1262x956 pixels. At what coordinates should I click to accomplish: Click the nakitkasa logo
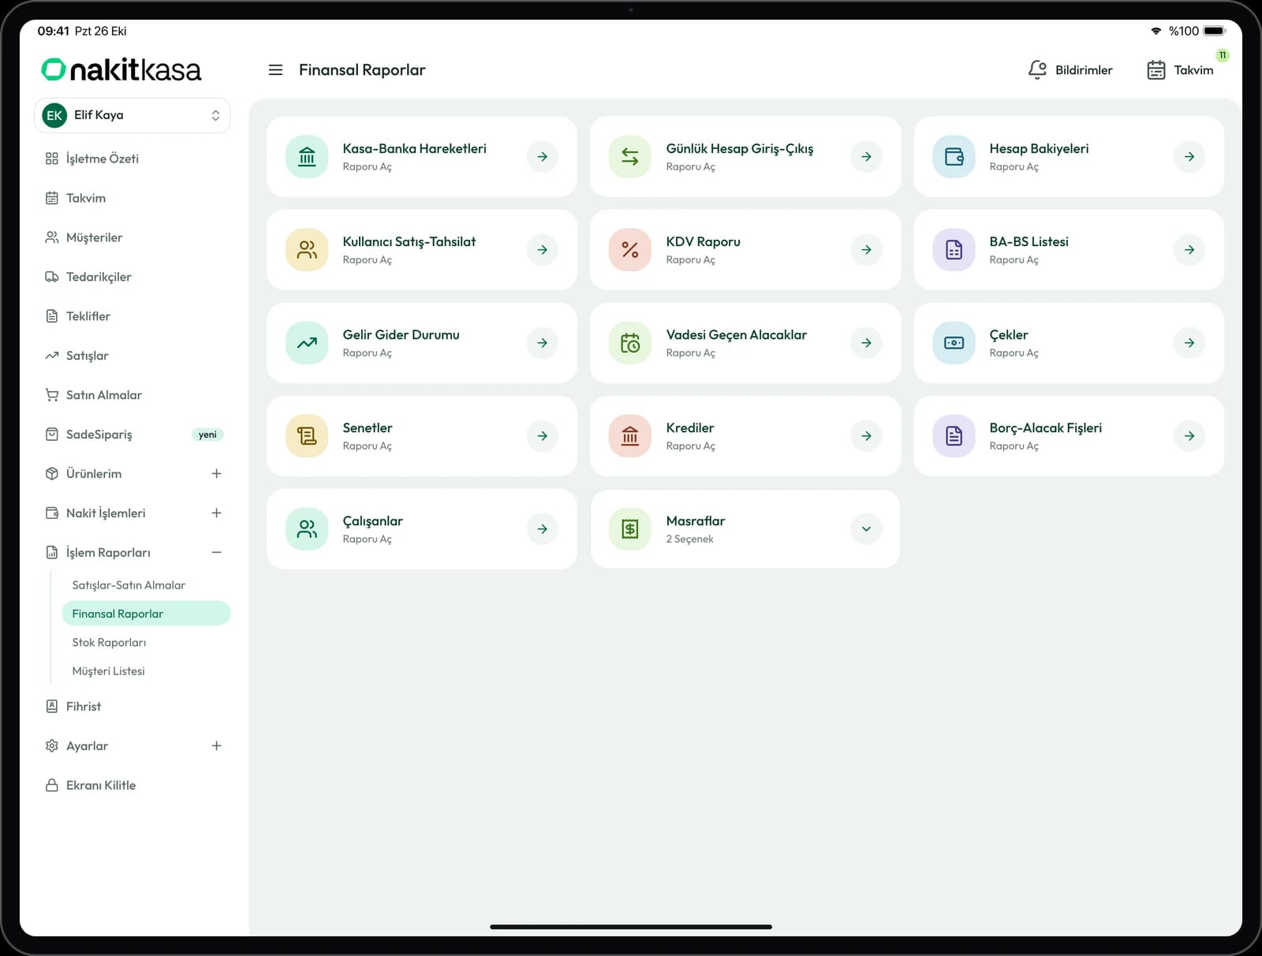121,70
